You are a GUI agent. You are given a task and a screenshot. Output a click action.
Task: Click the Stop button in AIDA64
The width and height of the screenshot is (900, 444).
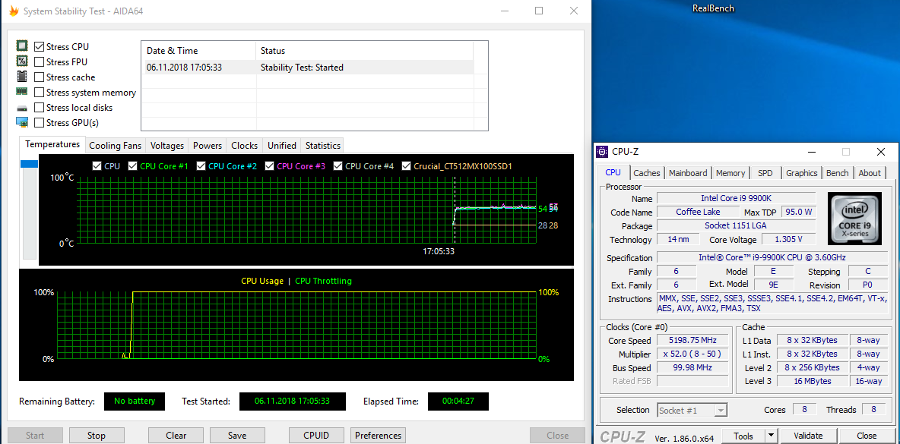pyautogui.click(x=97, y=436)
